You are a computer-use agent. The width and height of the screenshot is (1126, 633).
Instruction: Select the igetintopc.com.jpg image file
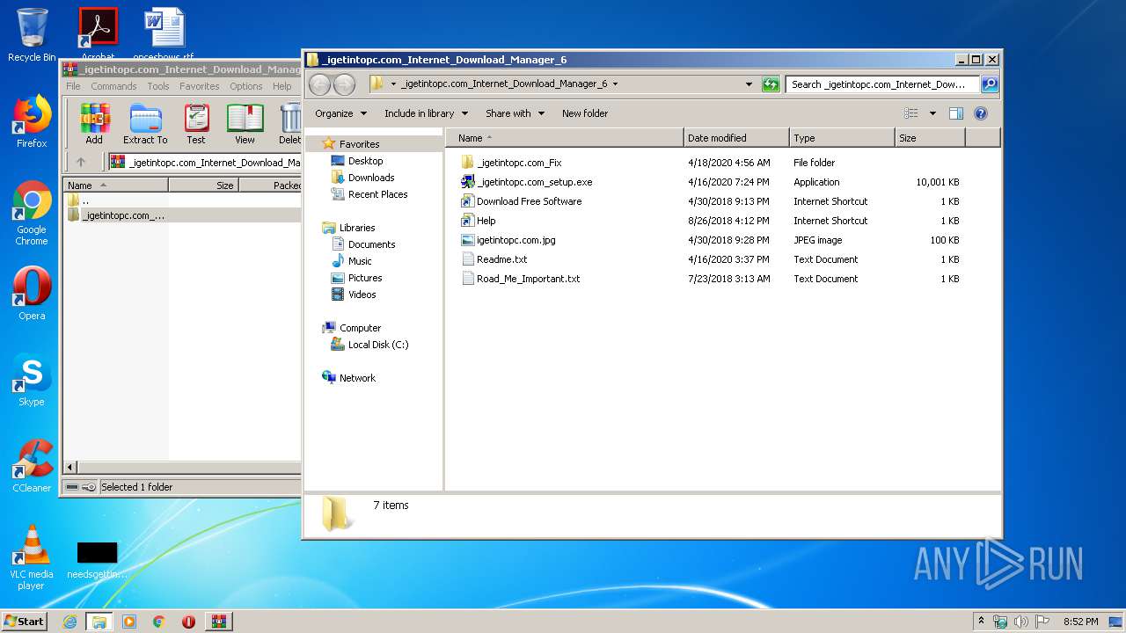pyautogui.click(x=508, y=240)
